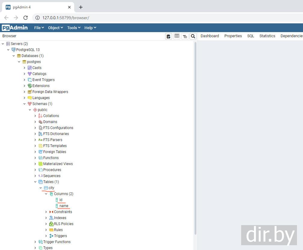This screenshot has height=250, width=303.
Task: Click the city table icon
Action: 46,188
